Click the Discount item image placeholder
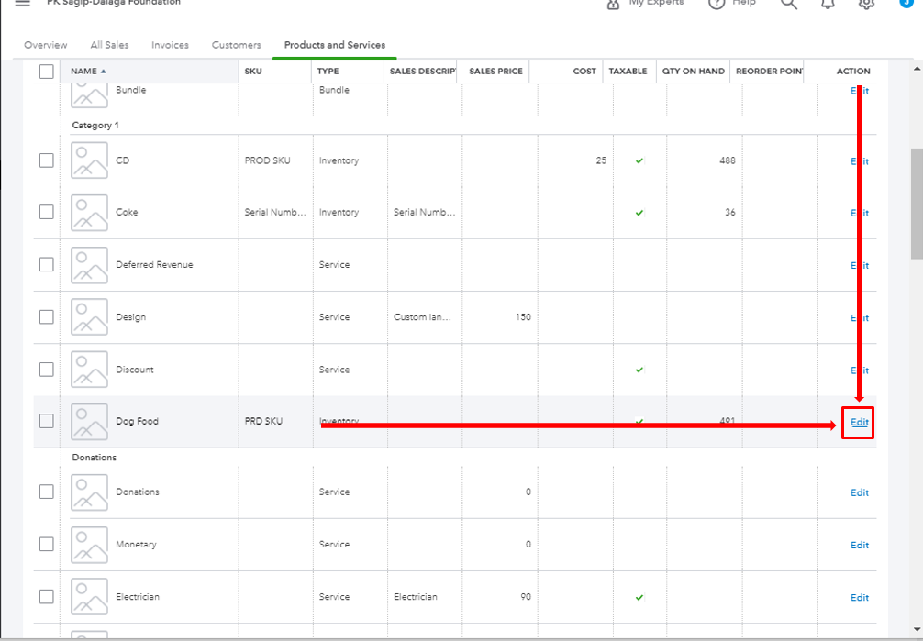Screen dimensions: 923x641 pyautogui.click(x=90, y=370)
